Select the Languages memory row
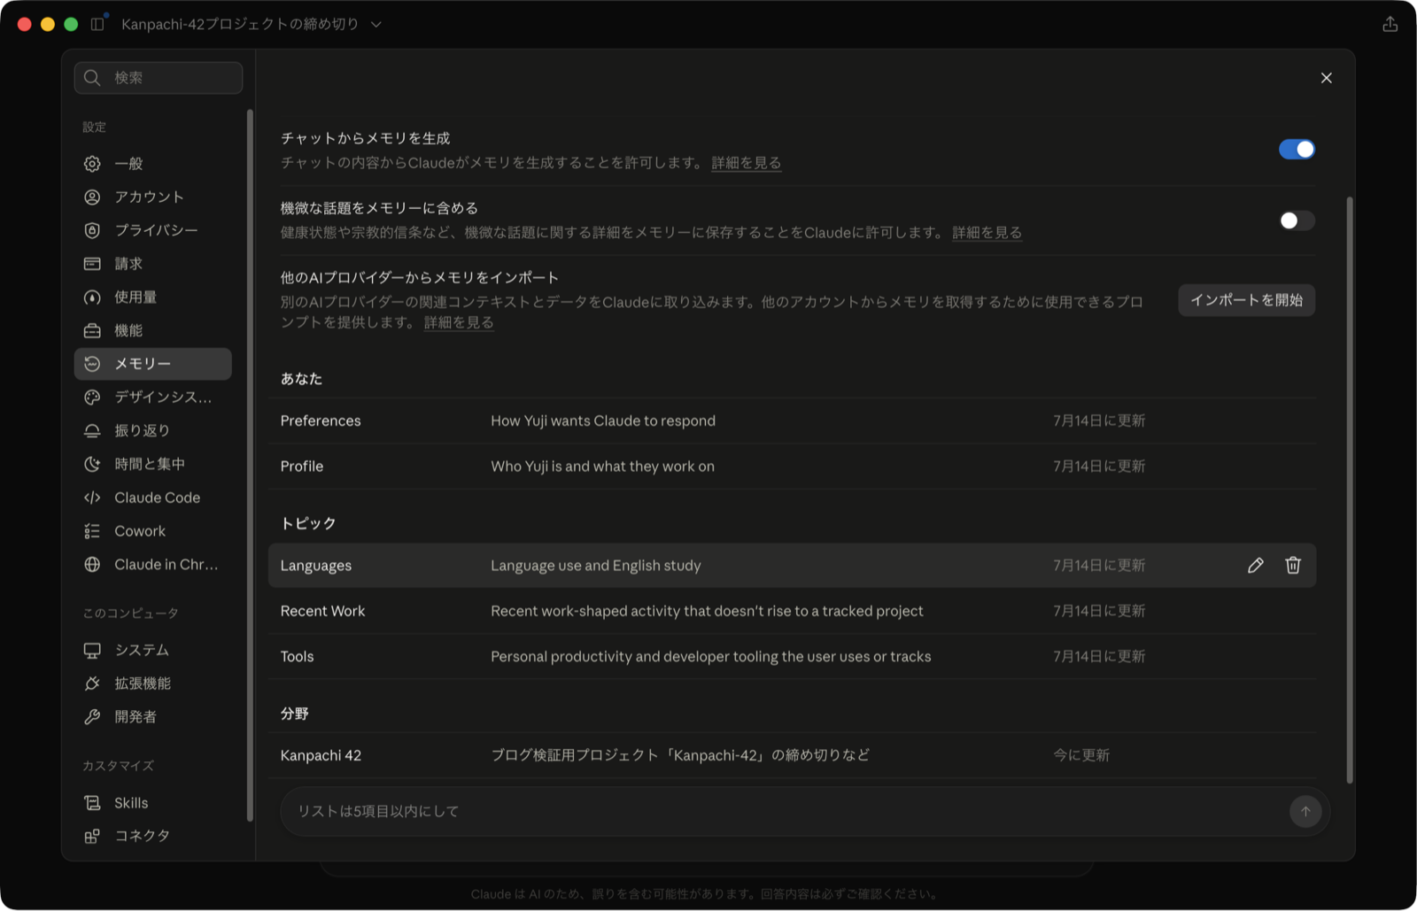1417x911 pixels. pyautogui.click(x=792, y=565)
